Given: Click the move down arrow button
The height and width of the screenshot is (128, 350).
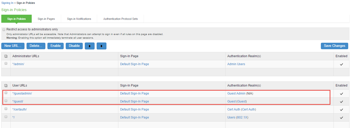Looking at the screenshot, I should [x=101, y=46].
